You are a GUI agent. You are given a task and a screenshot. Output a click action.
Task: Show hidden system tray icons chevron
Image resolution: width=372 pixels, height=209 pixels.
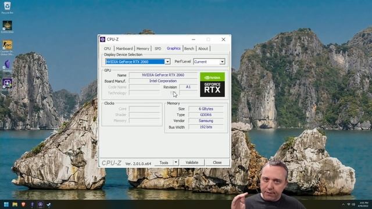tap(343, 204)
